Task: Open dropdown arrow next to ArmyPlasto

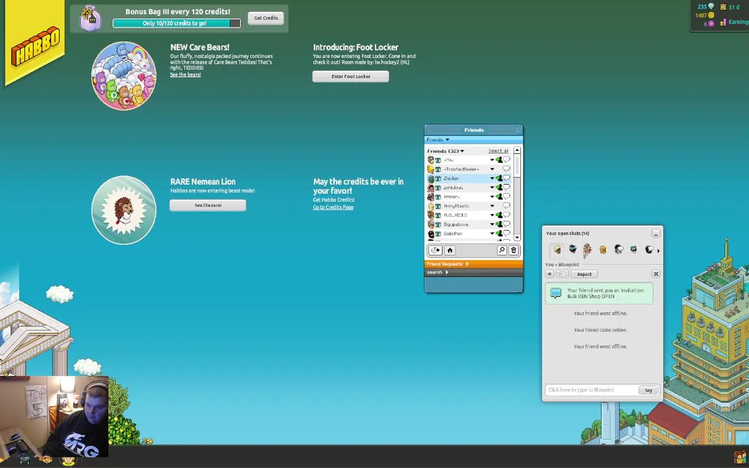Action: tap(492, 206)
